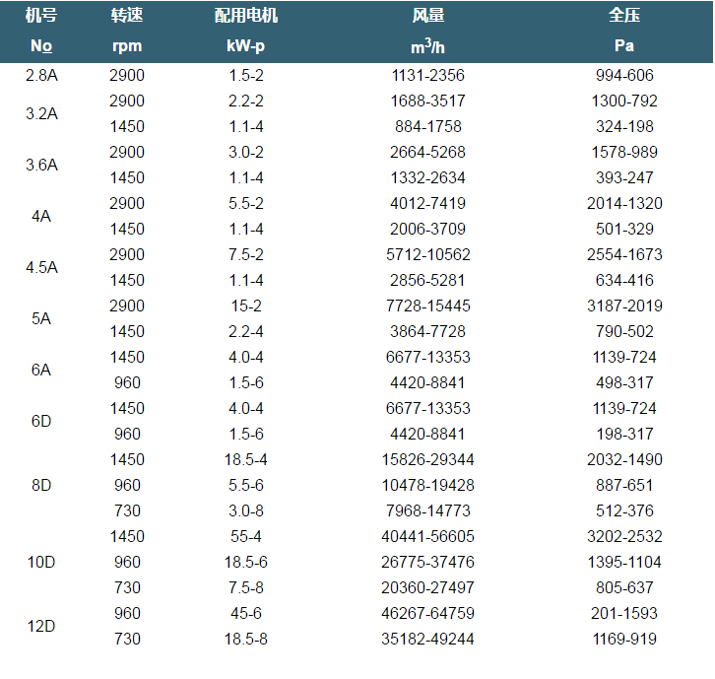Click the 40441-56605 air volume cell

coord(428,536)
